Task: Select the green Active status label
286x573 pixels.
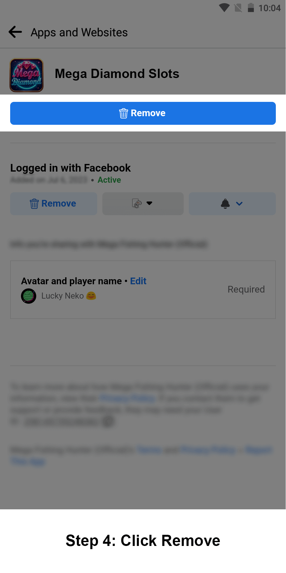Action: (x=109, y=180)
